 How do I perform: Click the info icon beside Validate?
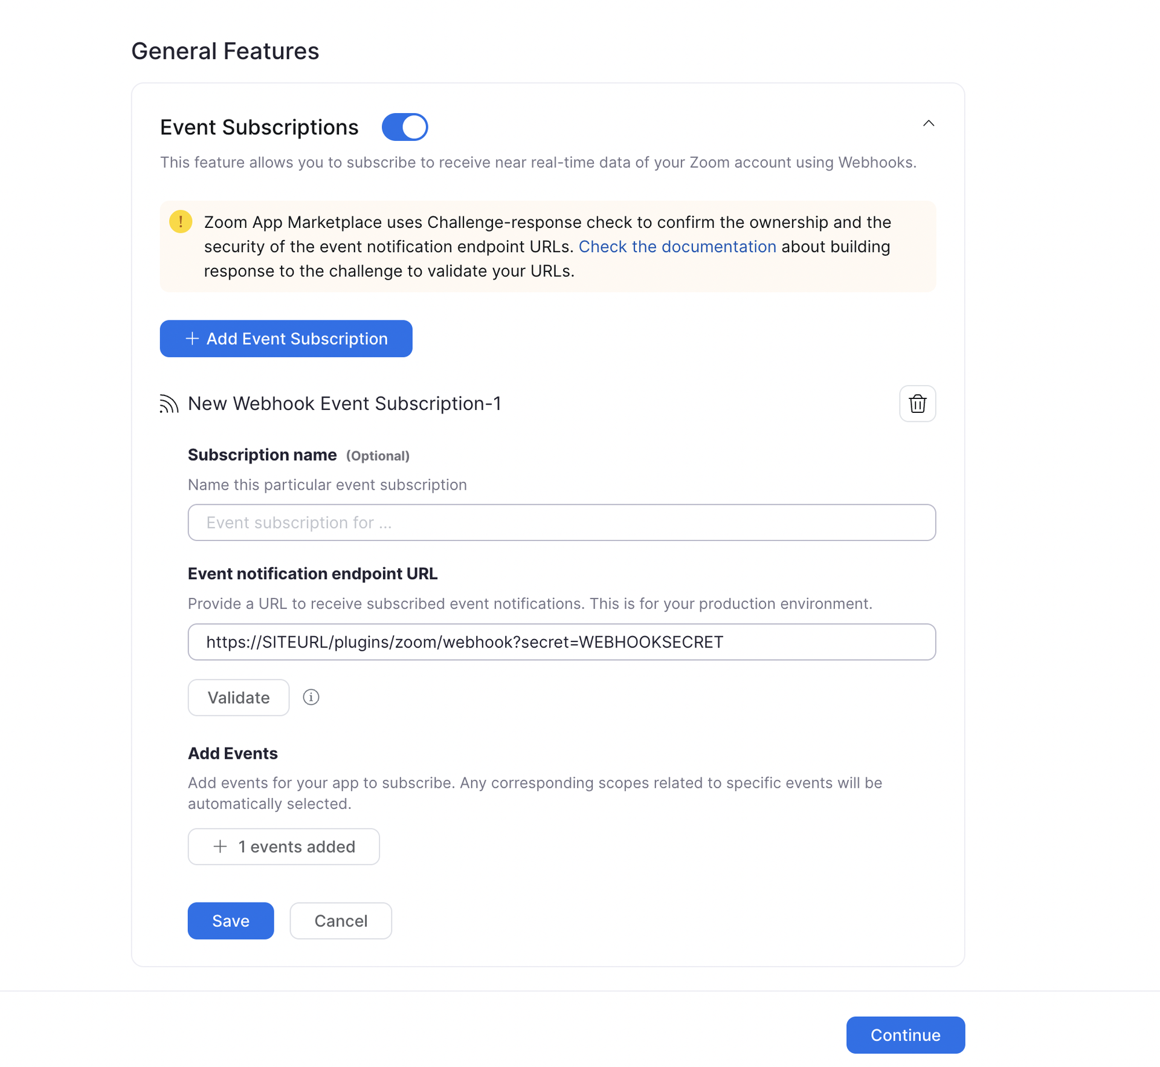(311, 698)
